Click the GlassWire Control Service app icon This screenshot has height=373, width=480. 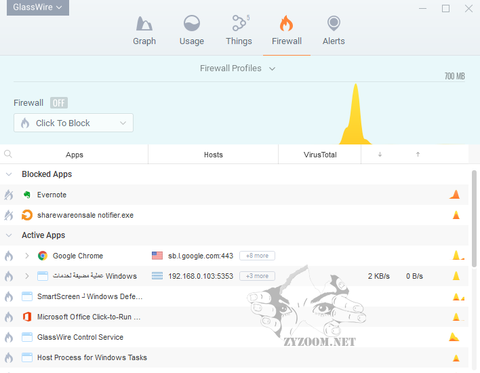pyautogui.click(x=27, y=337)
